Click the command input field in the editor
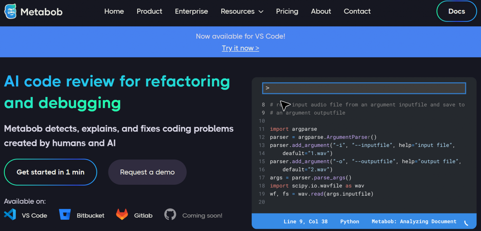Image resolution: width=481 pixels, height=231 pixels. 364,88
